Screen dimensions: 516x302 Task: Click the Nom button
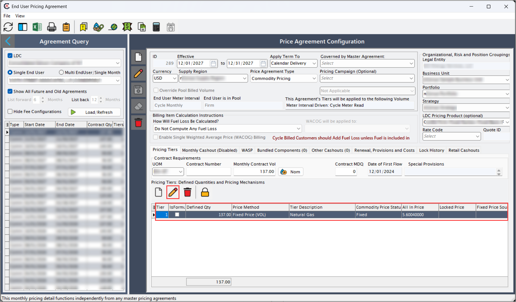pyautogui.click(x=291, y=172)
